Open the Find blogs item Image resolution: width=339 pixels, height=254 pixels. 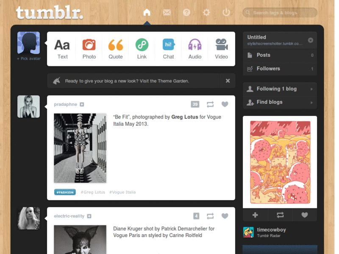coord(280,102)
